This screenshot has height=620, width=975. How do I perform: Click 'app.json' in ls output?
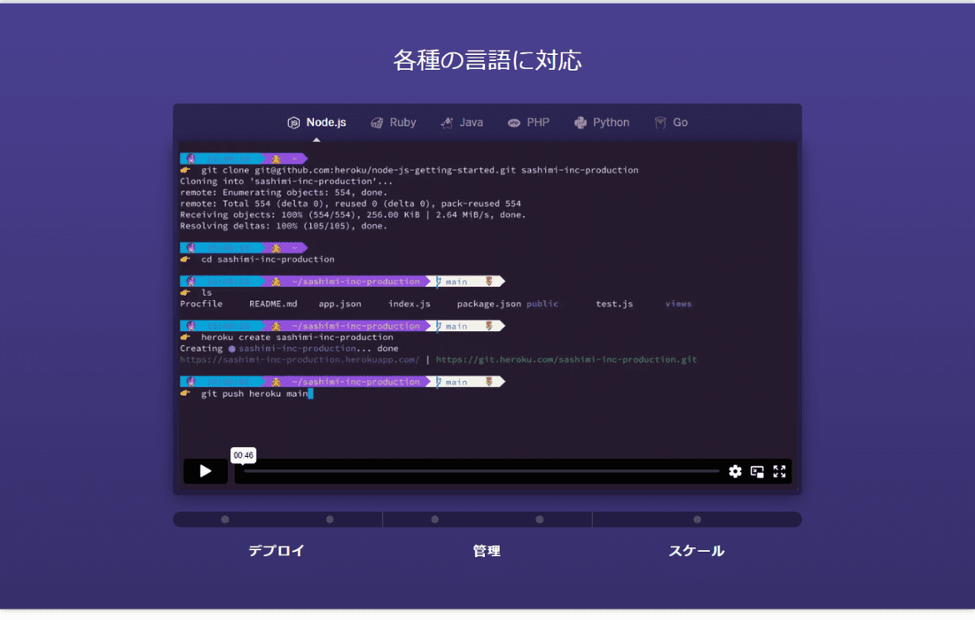pos(339,304)
